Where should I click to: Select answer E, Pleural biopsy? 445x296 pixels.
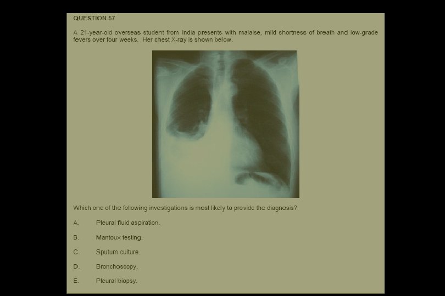pos(116,281)
